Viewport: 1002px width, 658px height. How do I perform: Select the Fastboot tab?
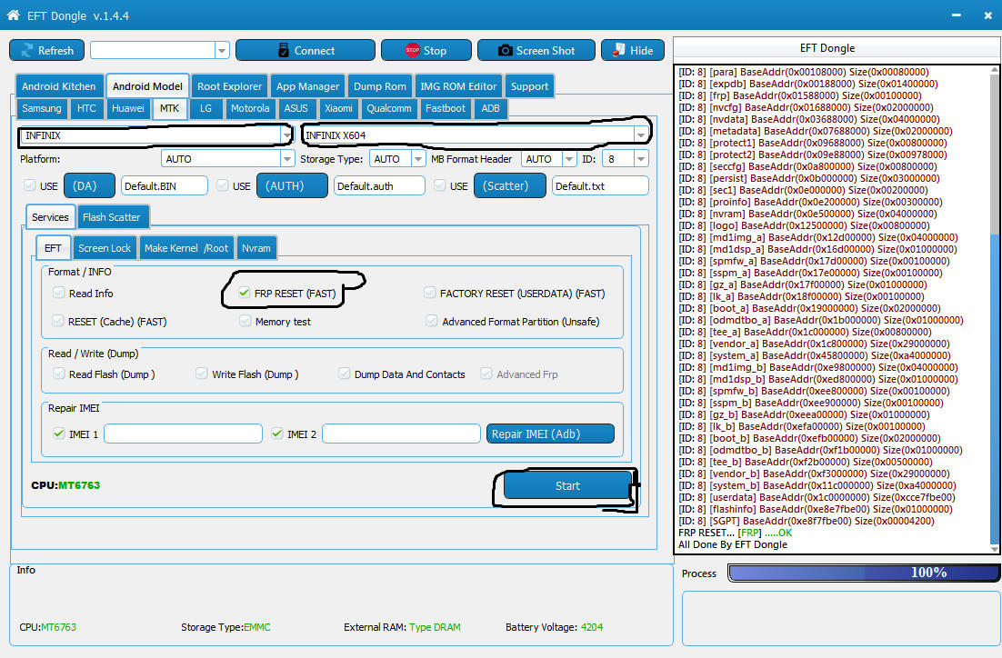point(446,108)
